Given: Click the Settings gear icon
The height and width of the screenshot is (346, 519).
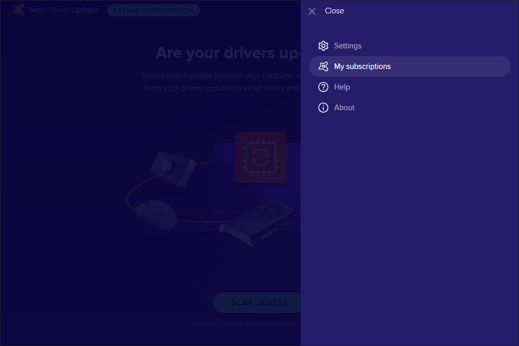Looking at the screenshot, I should click(323, 46).
